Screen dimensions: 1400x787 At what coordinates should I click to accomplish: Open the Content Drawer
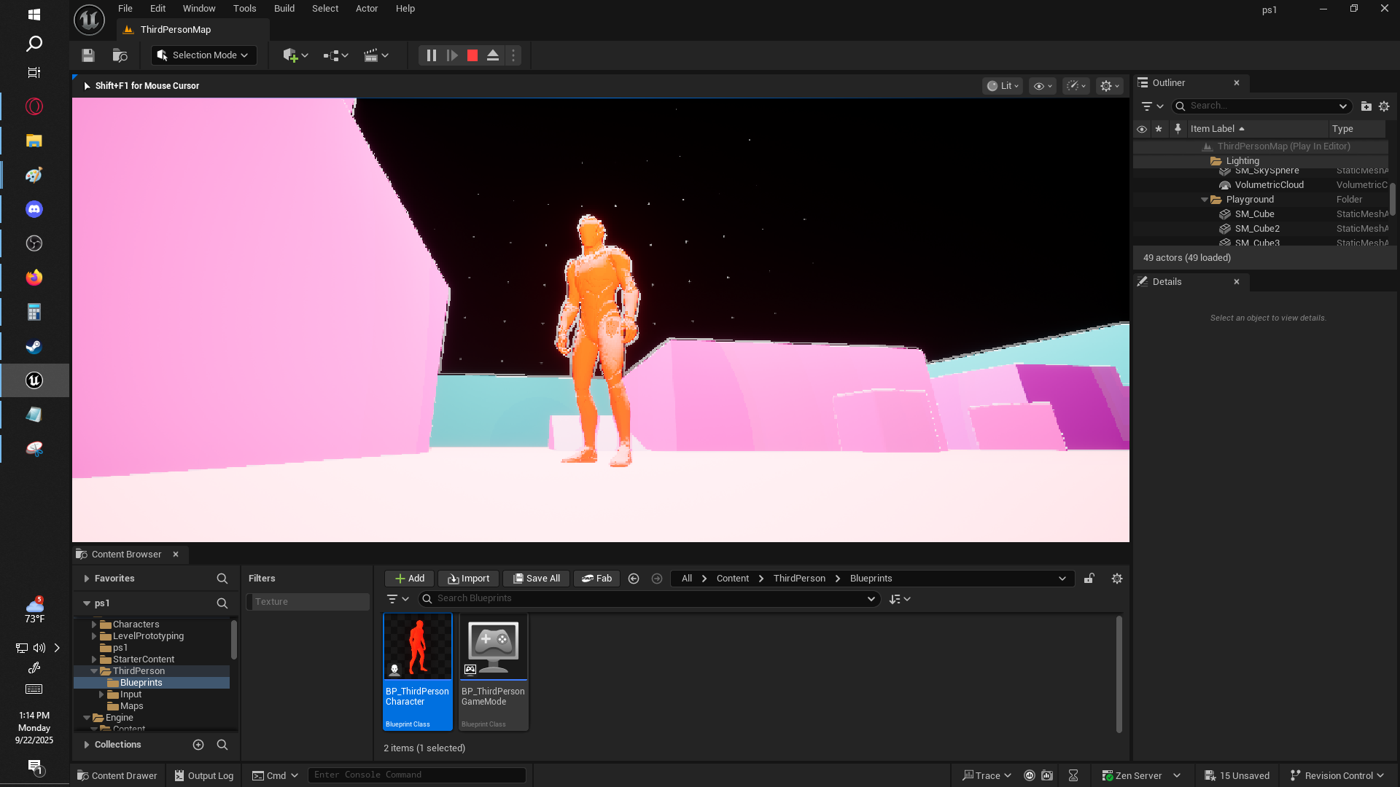coord(117,776)
